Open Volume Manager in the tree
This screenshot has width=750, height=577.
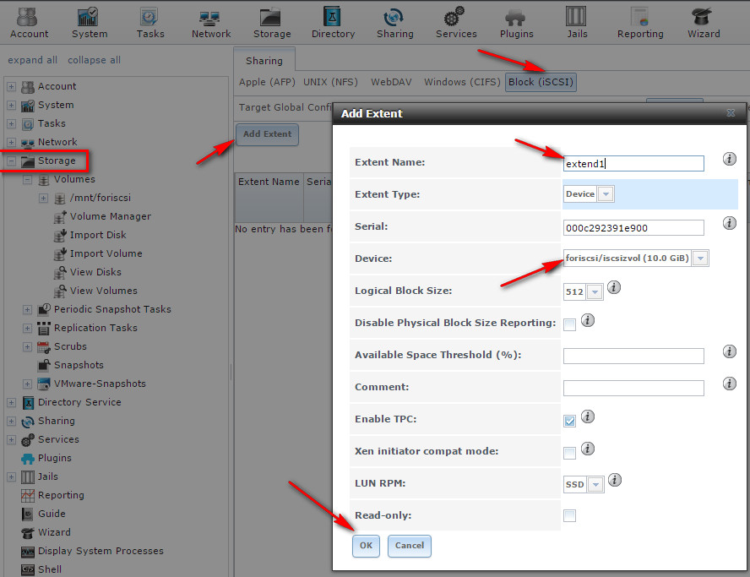pos(110,216)
